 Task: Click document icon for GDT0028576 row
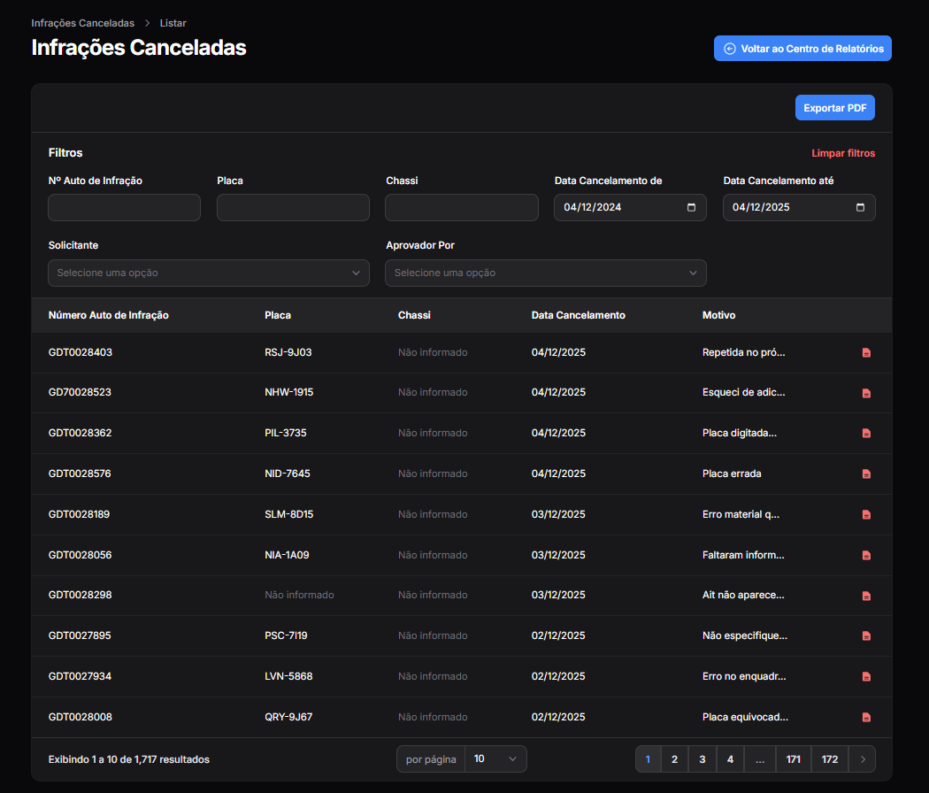coord(866,473)
